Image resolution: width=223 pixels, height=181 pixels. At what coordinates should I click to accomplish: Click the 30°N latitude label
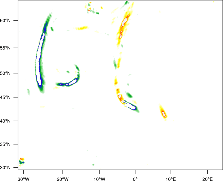point(5,168)
